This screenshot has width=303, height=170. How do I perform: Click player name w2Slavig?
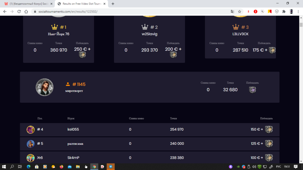pyautogui.click(x=149, y=34)
